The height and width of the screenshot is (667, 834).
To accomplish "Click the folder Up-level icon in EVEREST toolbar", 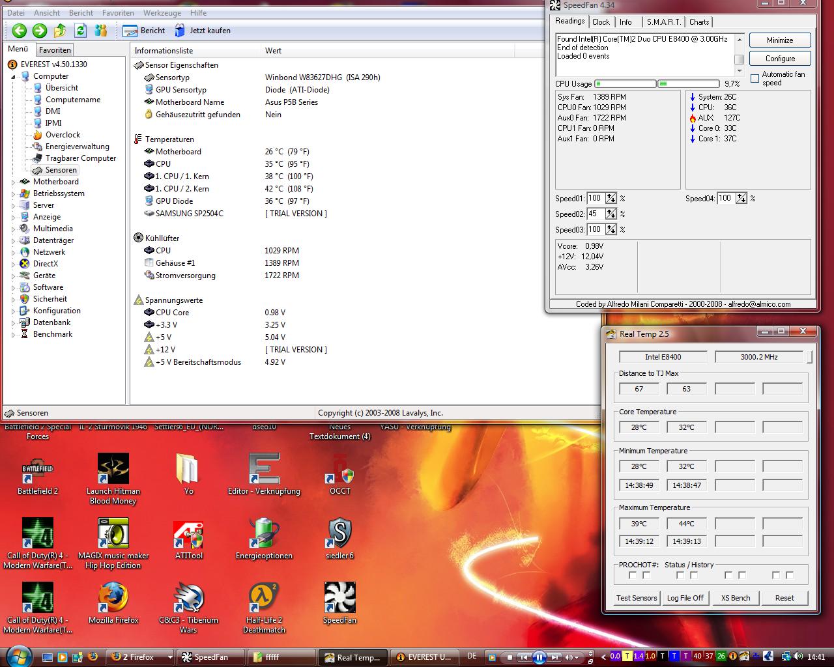I will (x=60, y=31).
